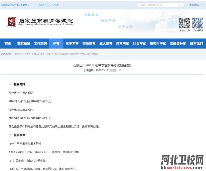Click the calendar icon beside the date
206x171 pixels.
pyautogui.click(x=3, y=5)
